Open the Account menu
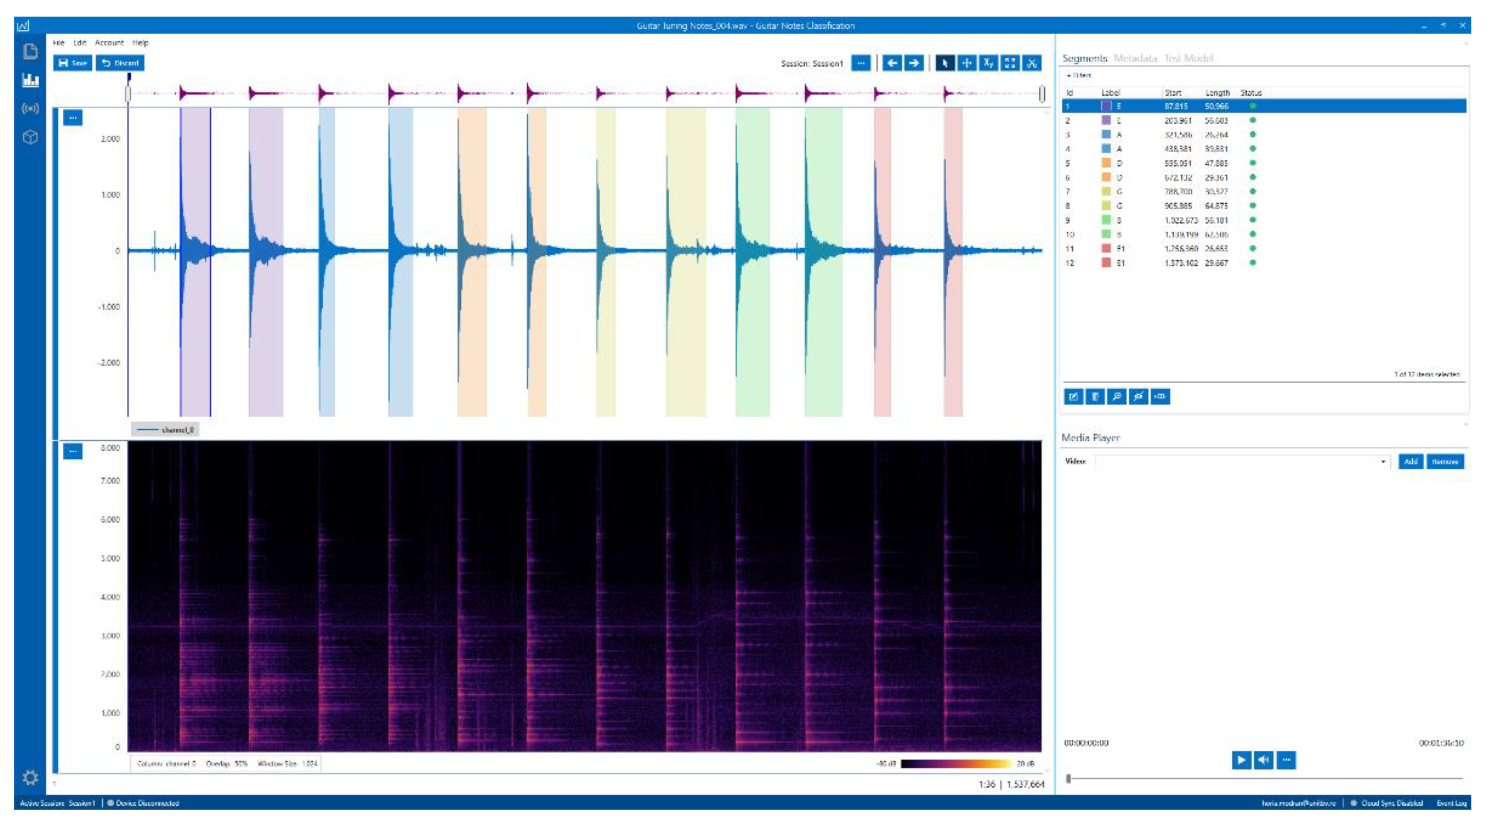 pyautogui.click(x=109, y=43)
